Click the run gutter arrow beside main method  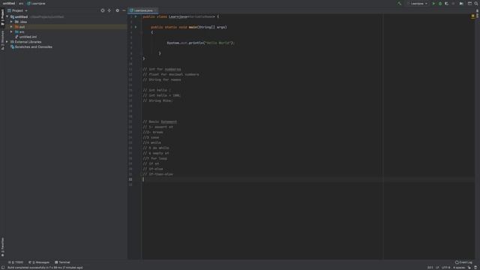pos(136,27)
